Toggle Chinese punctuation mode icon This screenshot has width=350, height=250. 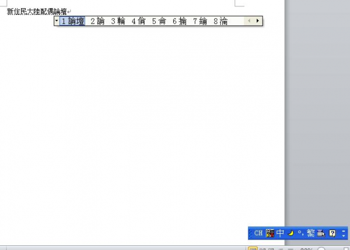[x=300, y=233]
